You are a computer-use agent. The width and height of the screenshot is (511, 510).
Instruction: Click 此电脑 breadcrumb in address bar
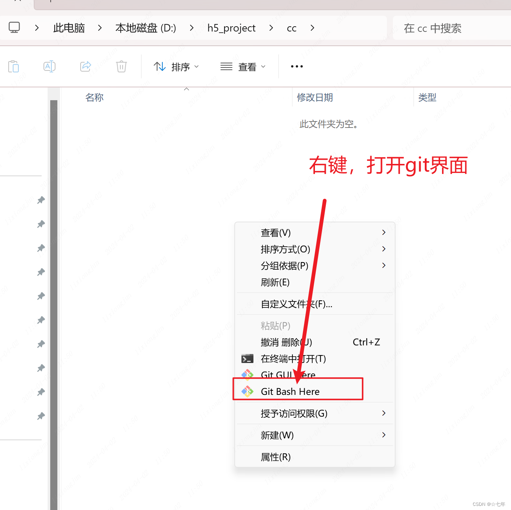pyautogui.click(x=69, y=28)
